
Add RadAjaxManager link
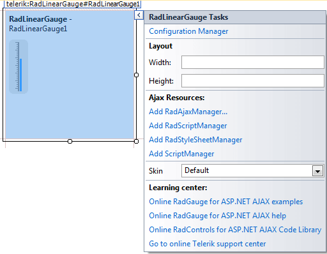point(188,112)
